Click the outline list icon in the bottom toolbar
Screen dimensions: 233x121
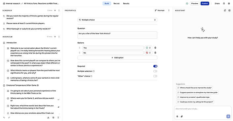tap(53, 118)
